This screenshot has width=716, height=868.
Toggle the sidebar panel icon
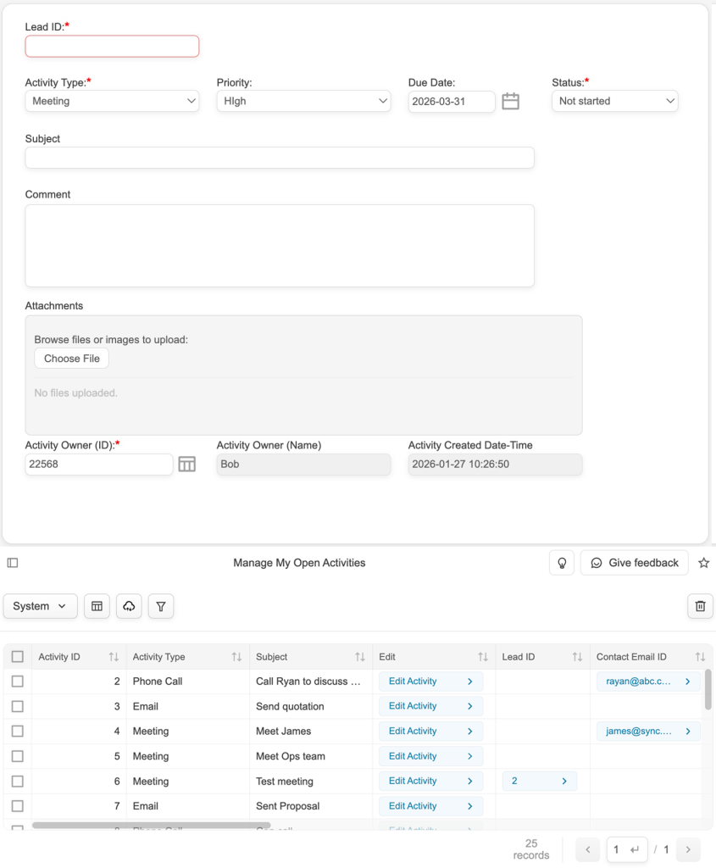pyautogui.click(x=13, y=563)
